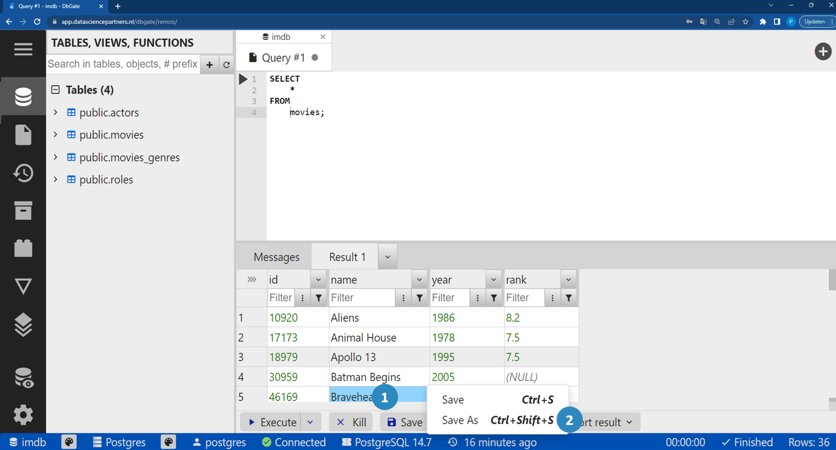Expand the public.movies_genres table
Viewport: 836px width, 450px height.
[55, 157]
